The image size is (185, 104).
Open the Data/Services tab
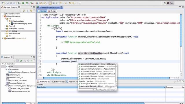tap(58, 81)
